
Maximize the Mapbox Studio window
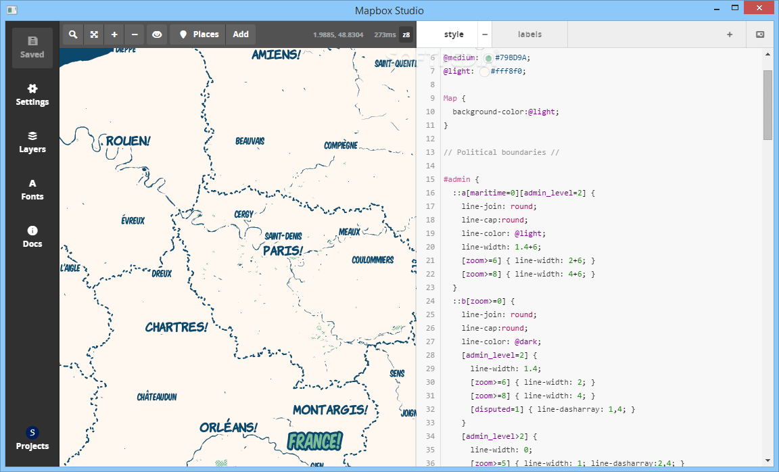(x=735, y=8)
